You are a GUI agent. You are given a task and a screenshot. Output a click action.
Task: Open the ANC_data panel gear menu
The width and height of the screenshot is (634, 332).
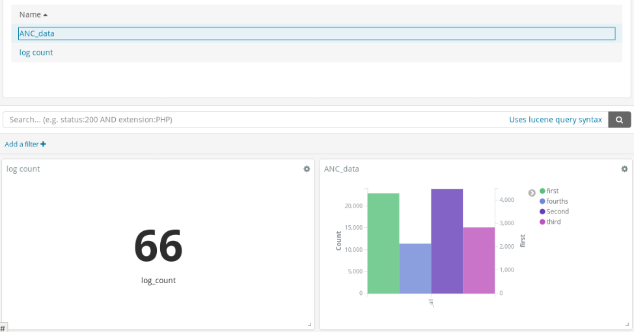(624, 169)
